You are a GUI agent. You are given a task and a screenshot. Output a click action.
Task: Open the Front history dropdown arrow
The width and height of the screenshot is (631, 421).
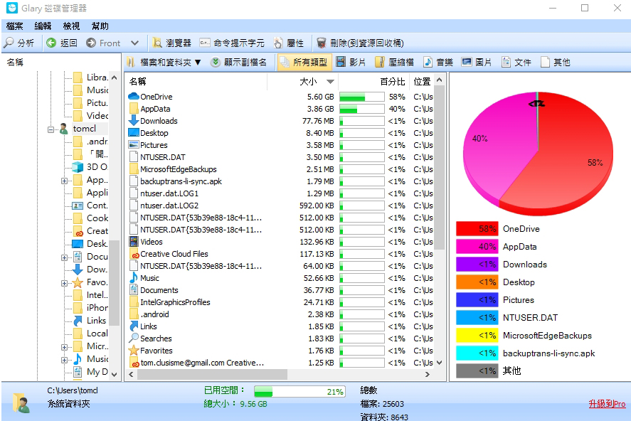[x=135, y=43]
